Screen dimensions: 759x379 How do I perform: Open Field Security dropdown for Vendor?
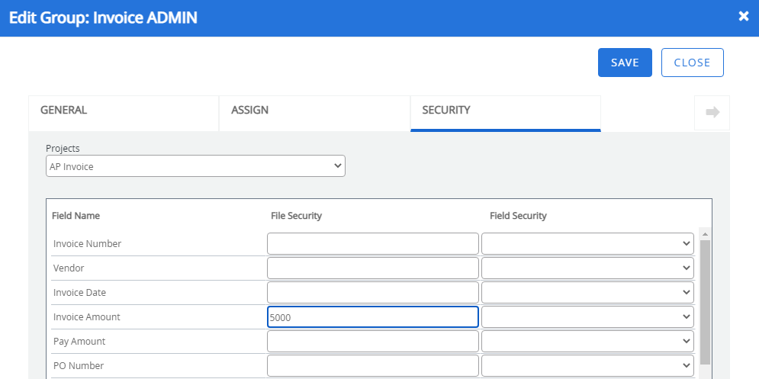pyautogui.click(x=587, y=268)
